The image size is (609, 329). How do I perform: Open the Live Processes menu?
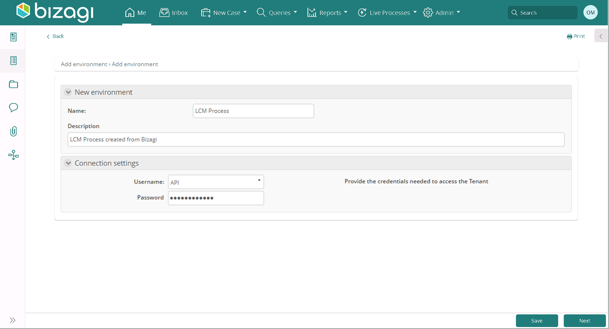pyautogui.click(x=387, y=13)
